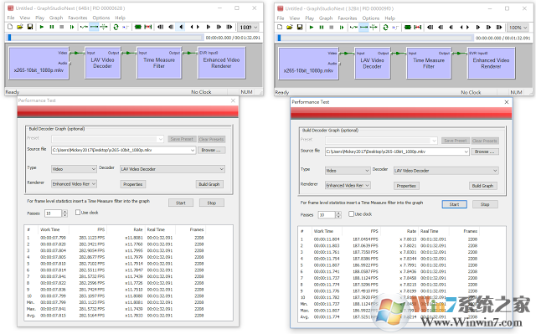Click green wavy connect-mode icon, 32bit window
The image size is (536, 334).
click(x=353, y=27)
